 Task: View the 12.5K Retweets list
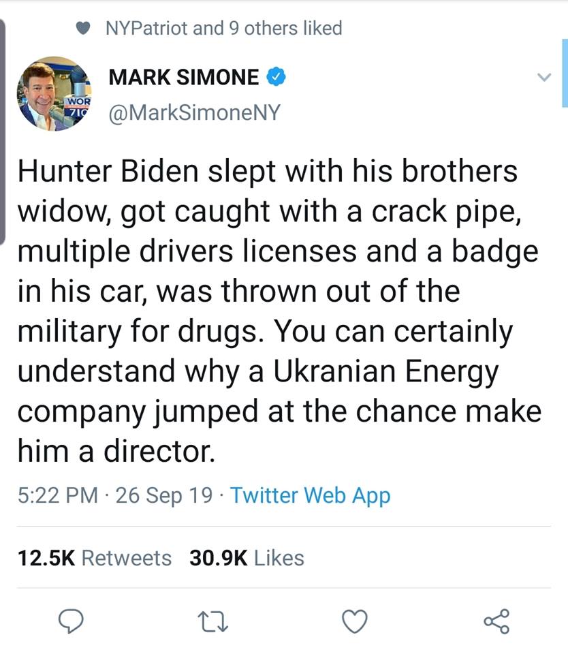[x=93, y=558]
